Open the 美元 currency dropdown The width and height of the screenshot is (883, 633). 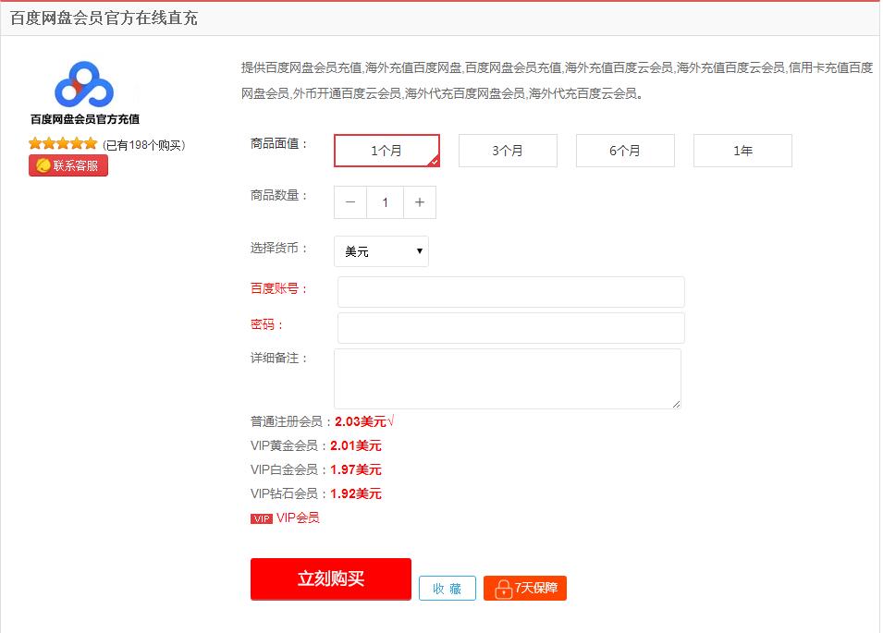point(381,251)
